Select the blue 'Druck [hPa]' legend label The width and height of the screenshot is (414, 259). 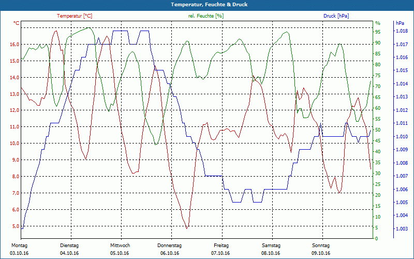coord(336,16)
